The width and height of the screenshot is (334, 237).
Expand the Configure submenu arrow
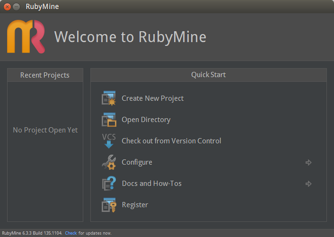[x=308, y=162]
